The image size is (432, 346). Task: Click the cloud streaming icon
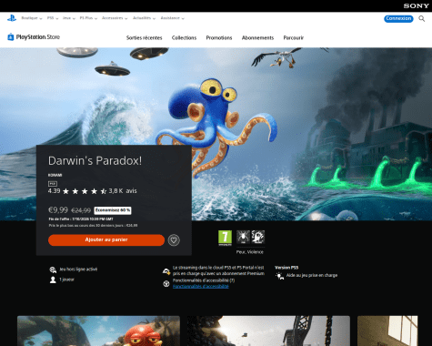[166, 271]
